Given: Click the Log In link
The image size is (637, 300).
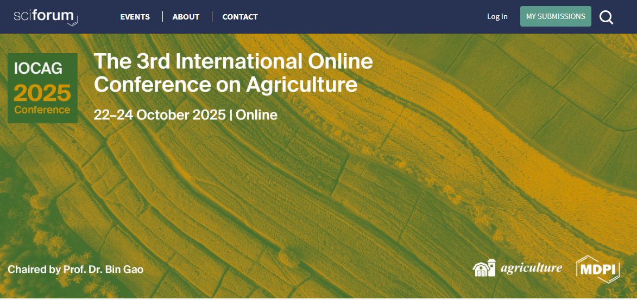Looking at the screenshot, I should point(497,16).
